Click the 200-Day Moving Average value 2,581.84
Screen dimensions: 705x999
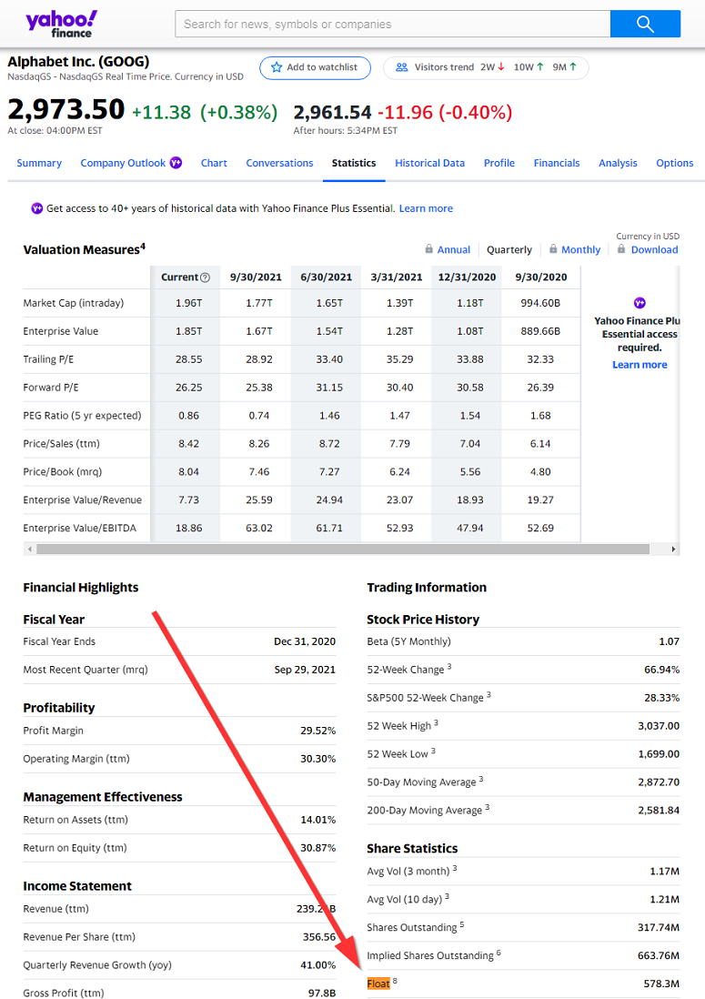click(659, 811)
